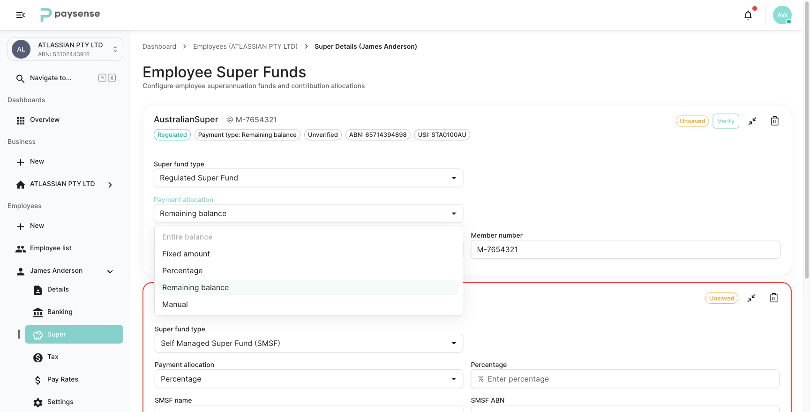Screen dimensions: 810x412
Task: Select the disabled Entire balance option
Action: [308, 237]
